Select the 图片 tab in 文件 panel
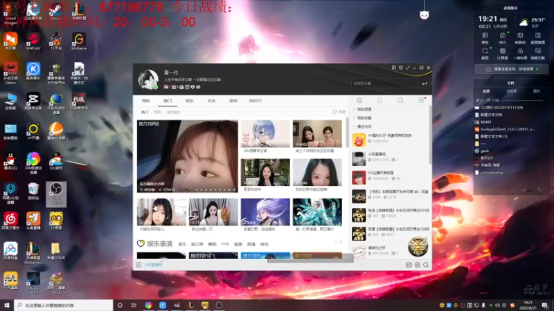 pyautogui.click(x=537, y=91)
